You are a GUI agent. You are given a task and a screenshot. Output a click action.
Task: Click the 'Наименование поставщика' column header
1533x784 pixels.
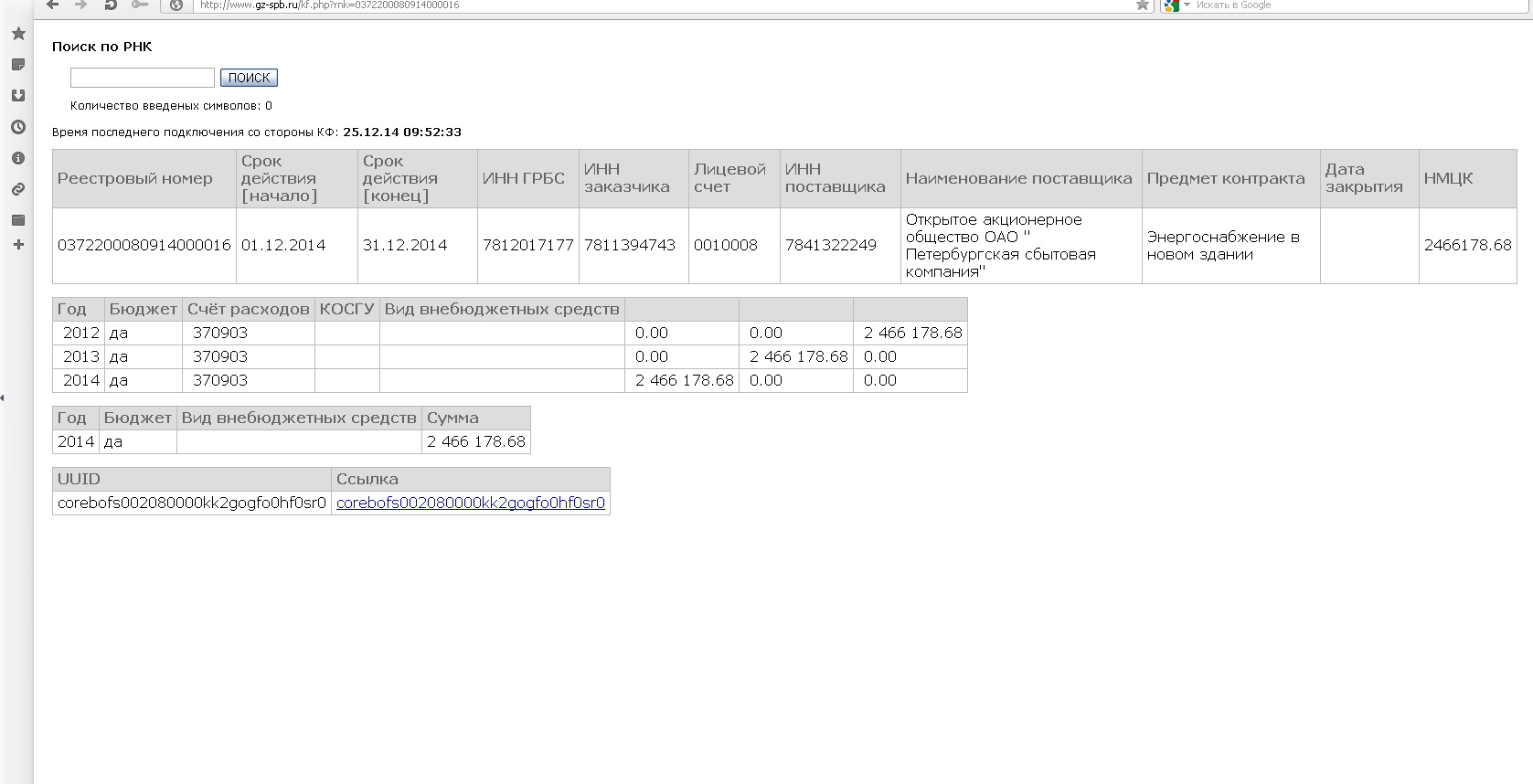pyautogui.click(x=1021, y=179)
